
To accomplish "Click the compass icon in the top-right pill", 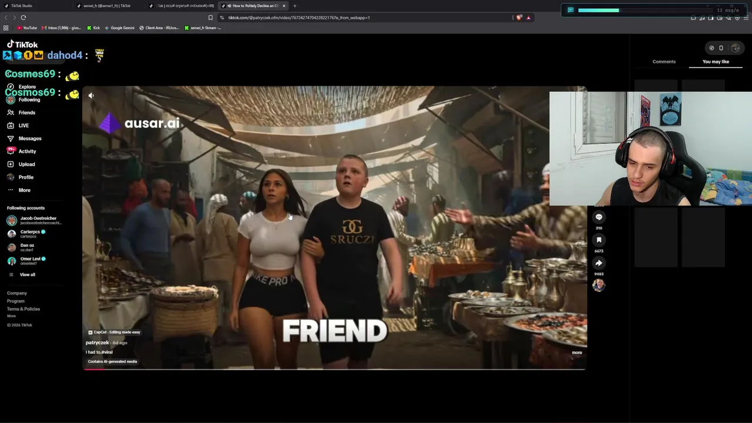I will [711, 48].
